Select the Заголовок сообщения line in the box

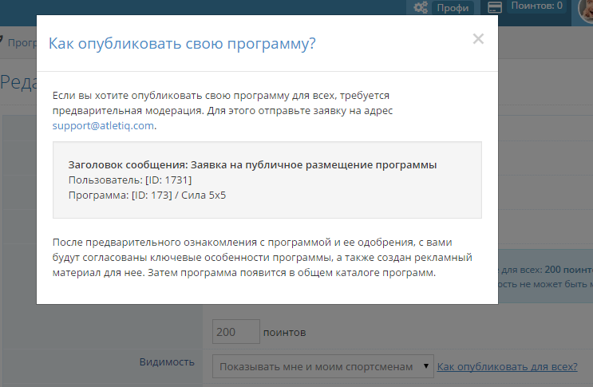click(252, 165)
